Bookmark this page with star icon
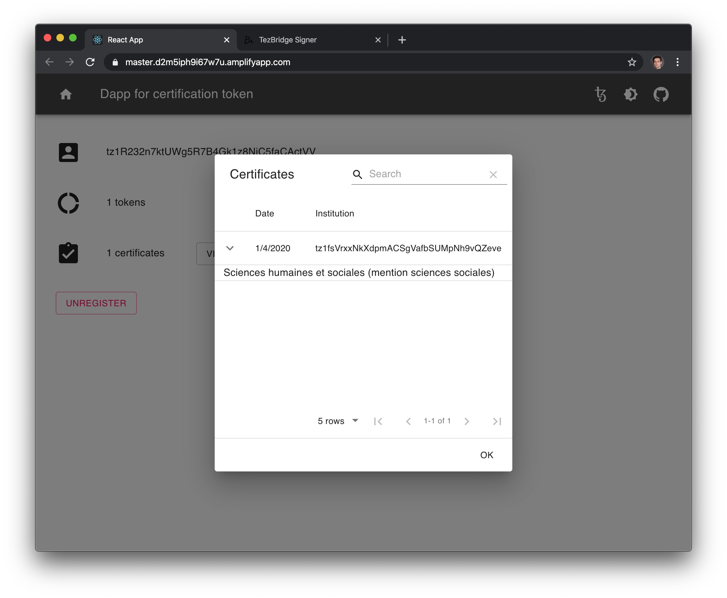 coord(631,62)
